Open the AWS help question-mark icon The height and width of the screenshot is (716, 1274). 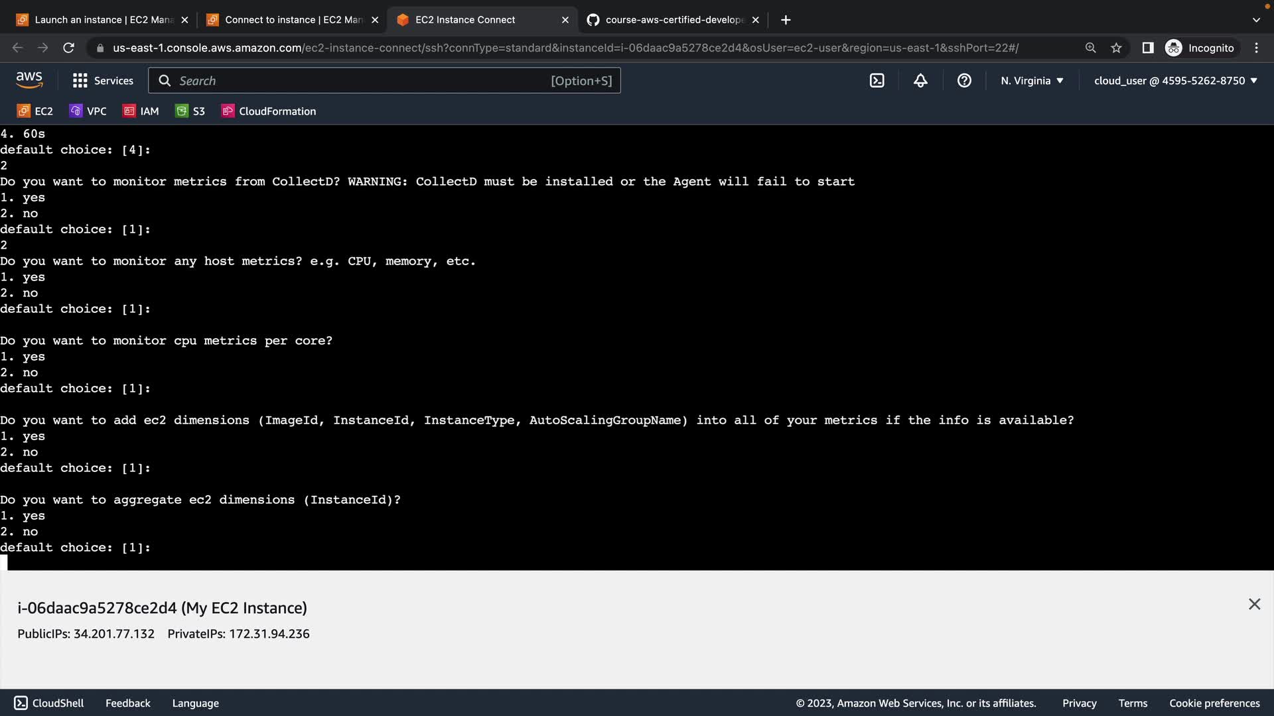[964, 81]
